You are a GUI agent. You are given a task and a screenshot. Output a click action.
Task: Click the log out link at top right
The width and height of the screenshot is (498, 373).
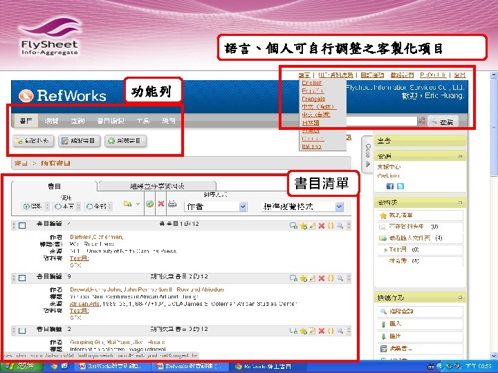459,75
